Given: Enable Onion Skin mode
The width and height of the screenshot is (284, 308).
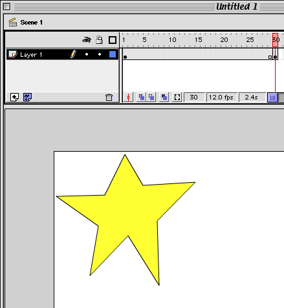Looking at the screenshot, I should (142, 98).
